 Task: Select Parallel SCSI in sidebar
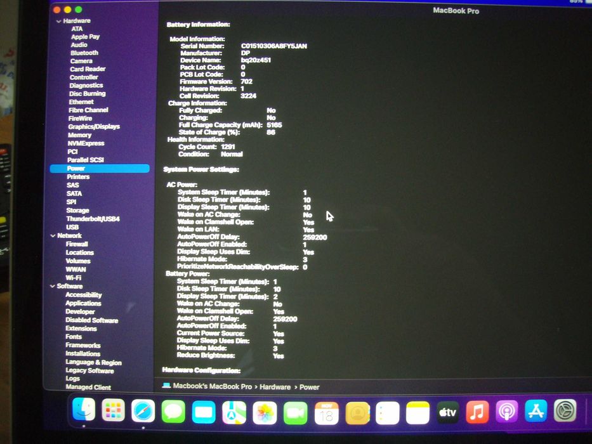coord(85,160)
